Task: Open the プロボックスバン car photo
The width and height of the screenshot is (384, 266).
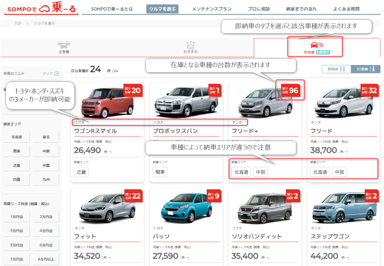Action: 186,102
